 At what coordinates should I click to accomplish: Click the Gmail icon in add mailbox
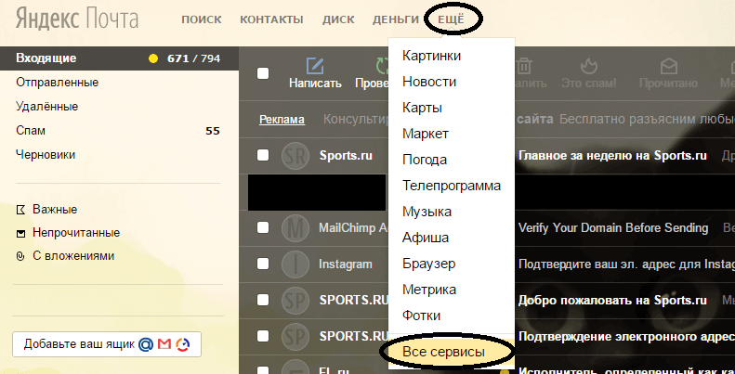(x=164, y=344)
